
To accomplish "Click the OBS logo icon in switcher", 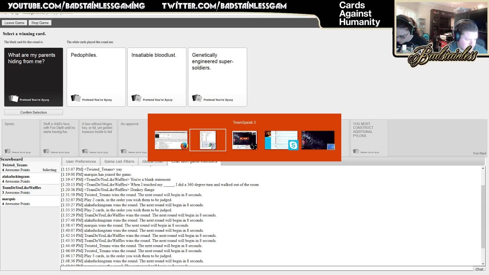I will [x=253, y=146].
